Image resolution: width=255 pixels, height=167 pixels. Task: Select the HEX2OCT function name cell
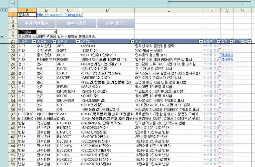[68, 164]
